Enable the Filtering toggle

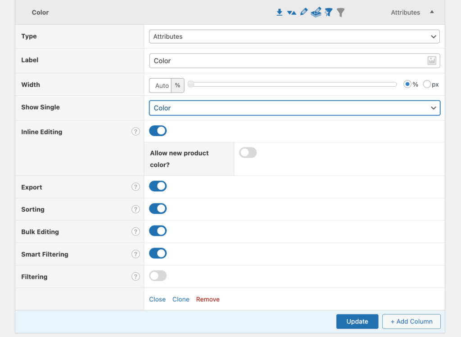pos(158,276)
